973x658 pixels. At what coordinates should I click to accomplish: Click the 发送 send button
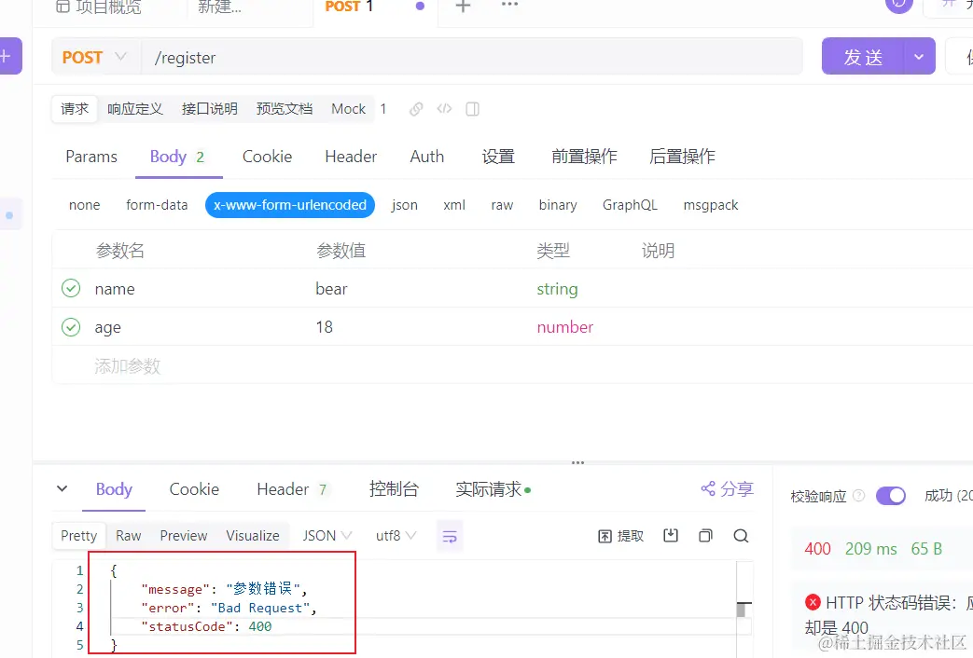pos(863,57)
